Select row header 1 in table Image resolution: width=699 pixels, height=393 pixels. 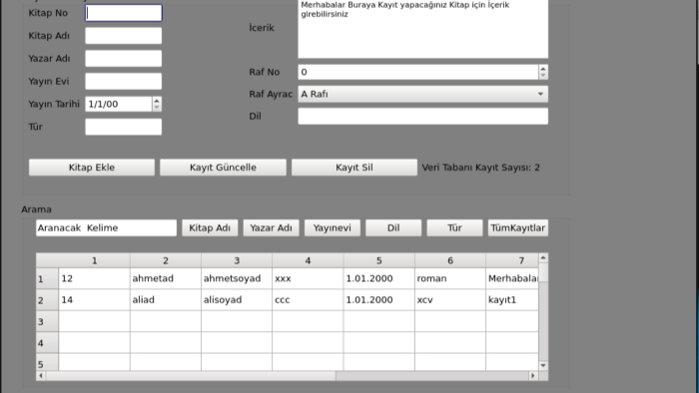tap(47, 278)
